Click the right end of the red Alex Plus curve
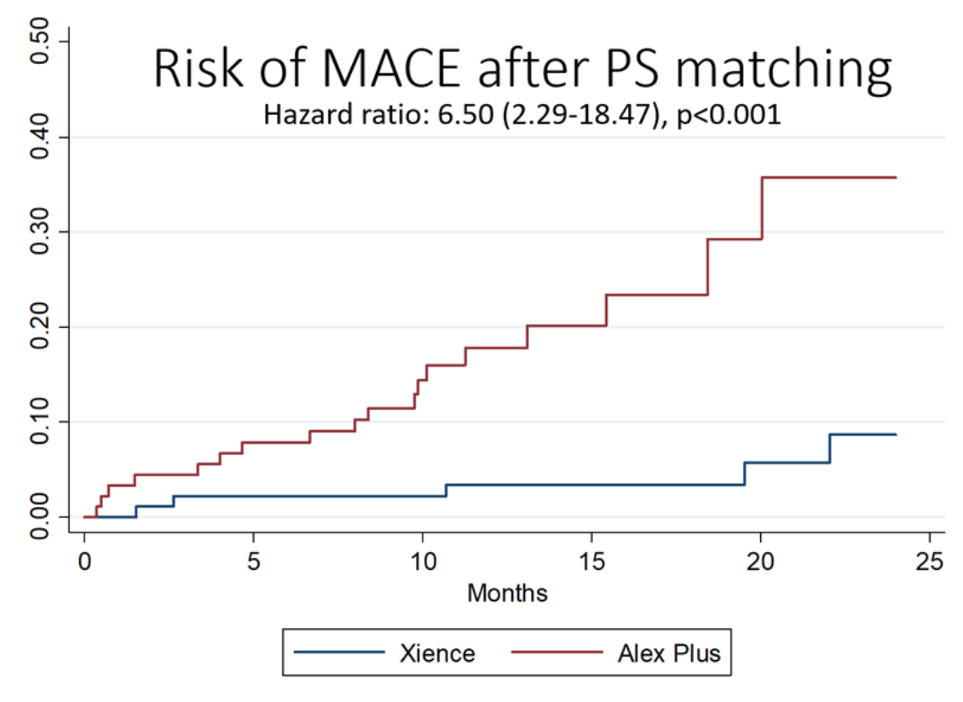 tap(895, 177)
